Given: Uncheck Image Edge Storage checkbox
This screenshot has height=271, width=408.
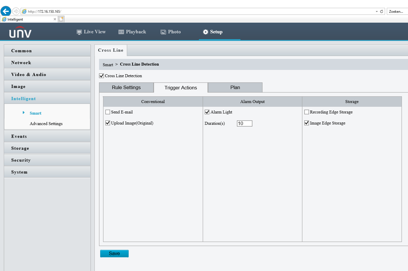Looking at the screenshot, I should tap(307, 123).
